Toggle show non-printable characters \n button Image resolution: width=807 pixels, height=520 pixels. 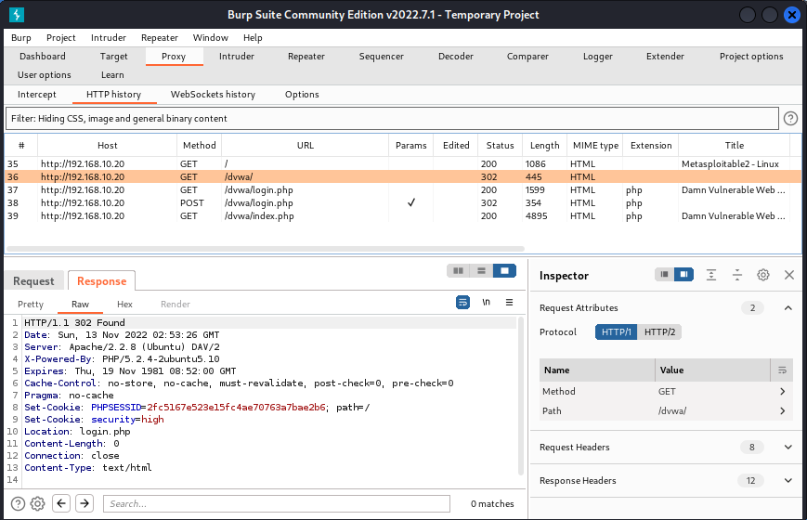[486, 302]
